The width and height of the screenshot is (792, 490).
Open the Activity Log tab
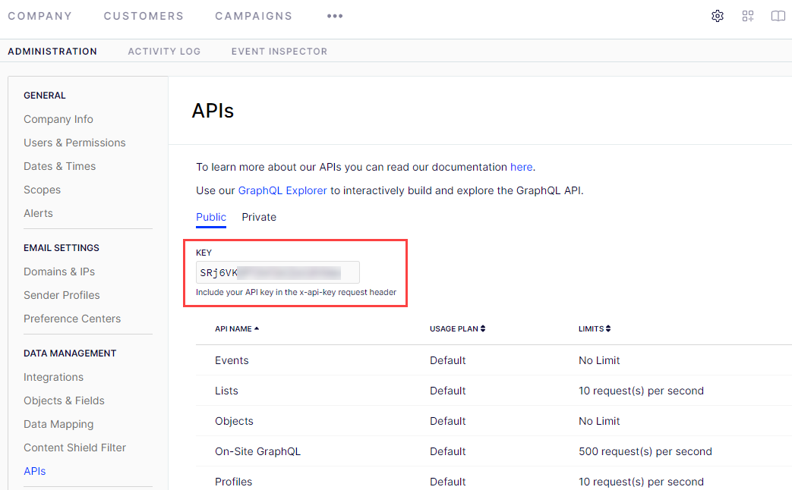click(164, 52)
